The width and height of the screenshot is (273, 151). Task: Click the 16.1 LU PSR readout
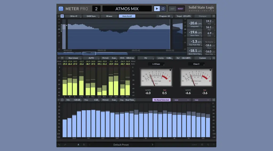(x=209, y=28)
